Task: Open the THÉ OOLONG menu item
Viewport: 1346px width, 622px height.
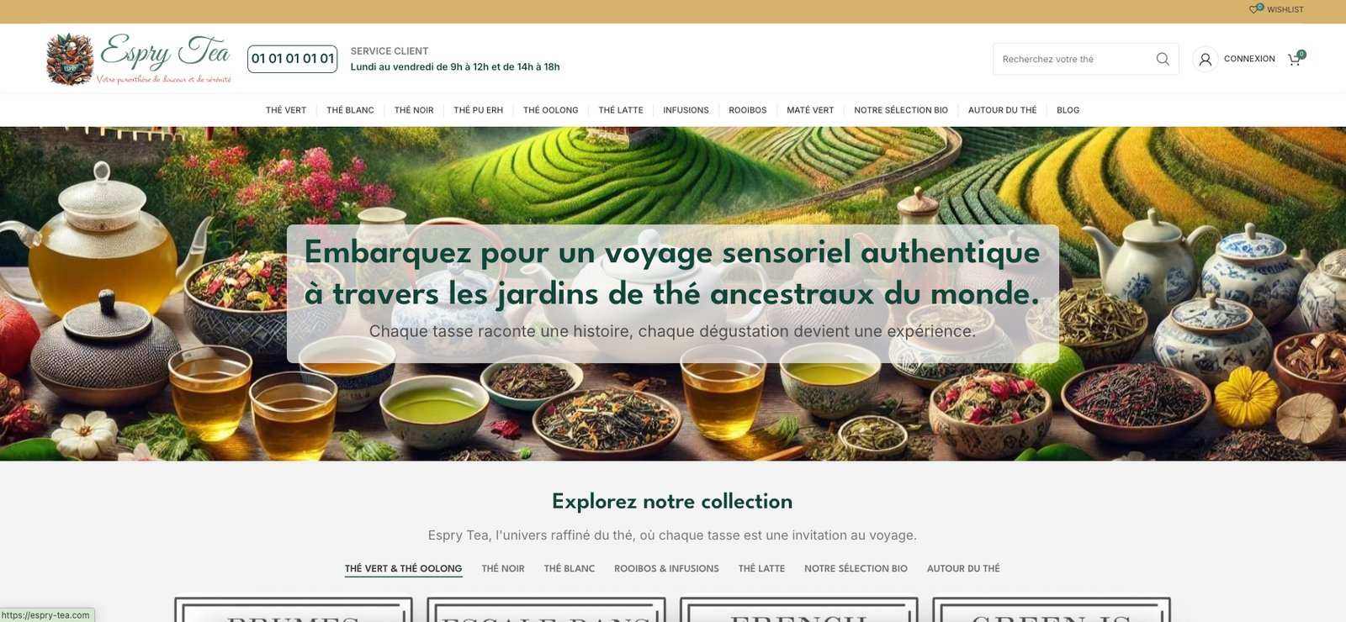Action: point(550,110)
